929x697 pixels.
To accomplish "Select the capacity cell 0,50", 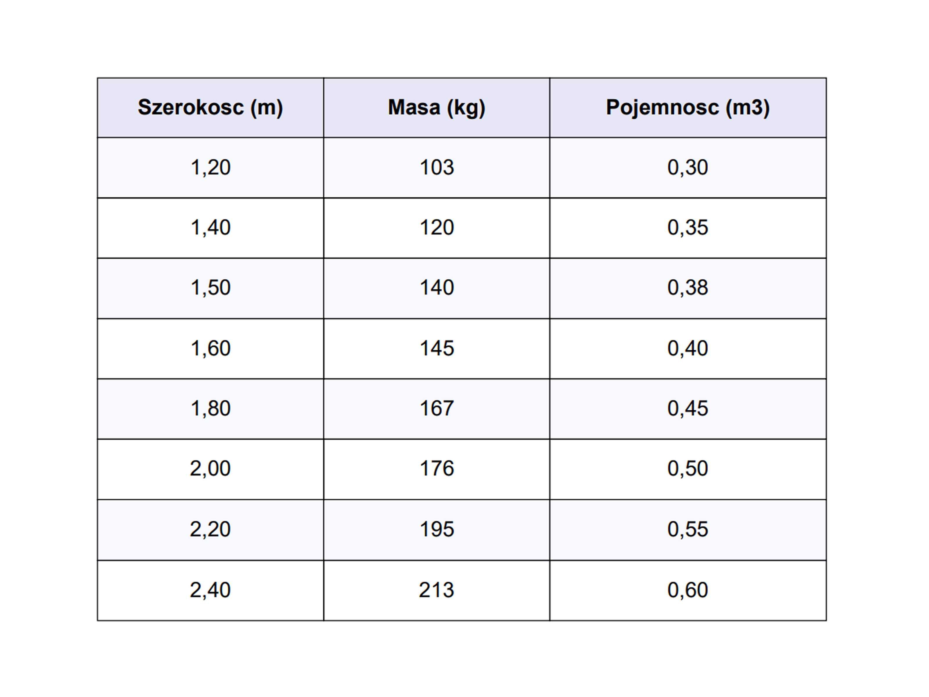I will 688,469.
